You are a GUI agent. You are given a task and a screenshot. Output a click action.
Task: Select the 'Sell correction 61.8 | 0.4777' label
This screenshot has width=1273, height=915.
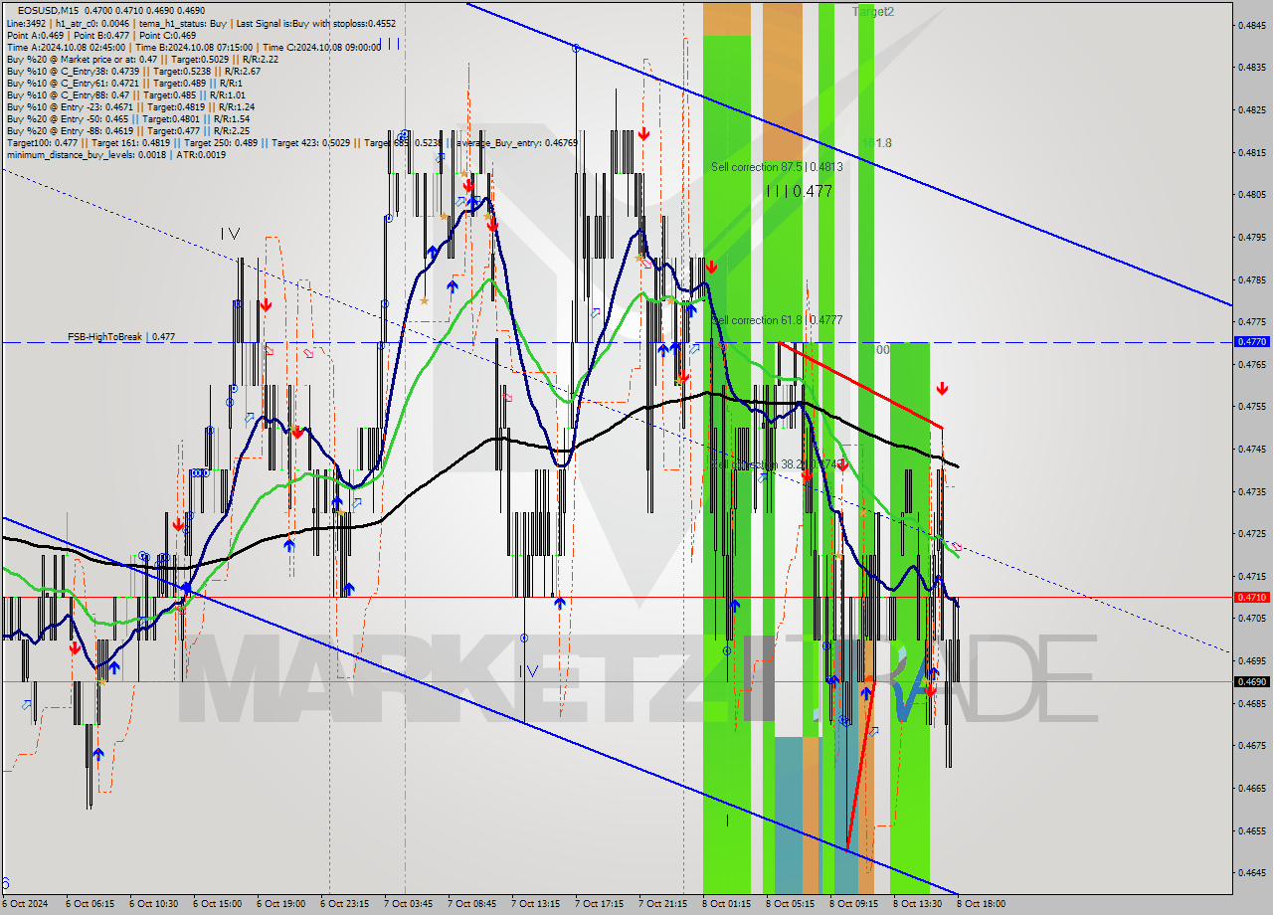click(779, 320)
